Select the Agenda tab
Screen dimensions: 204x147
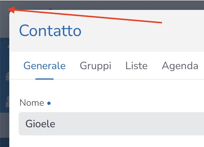pos(180,66)
